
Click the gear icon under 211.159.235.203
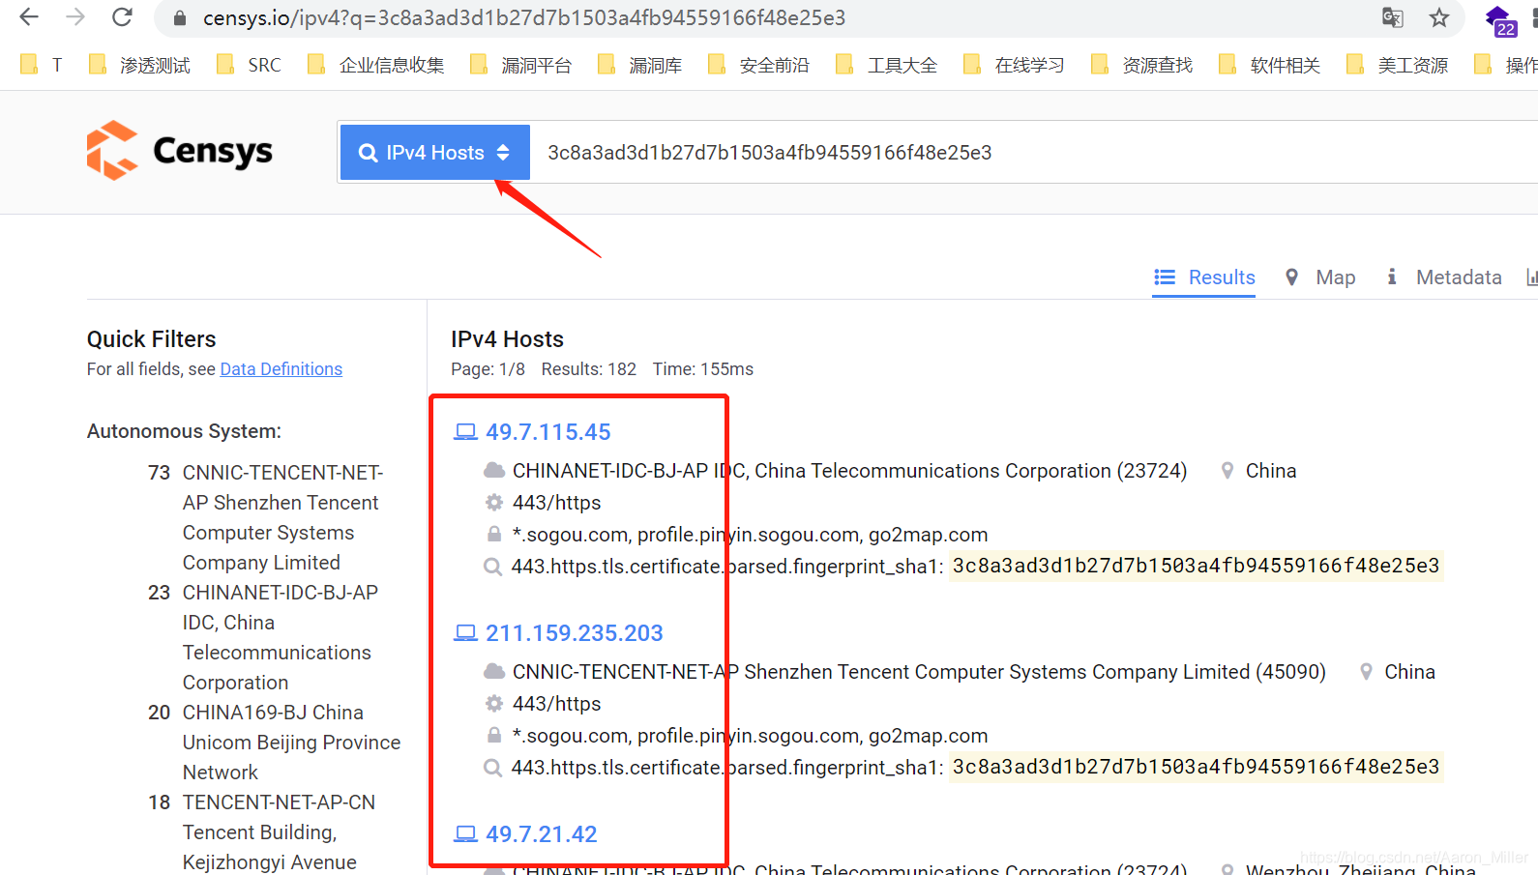click(x=494, y=704)
